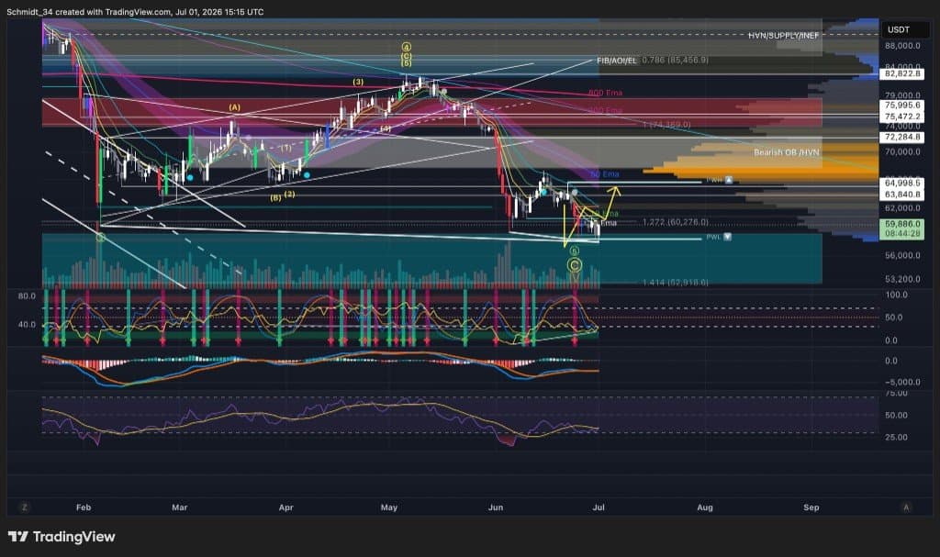Click the 72,284.8 price label
Screen dimensions: 940x557
(x=902, y=138)
